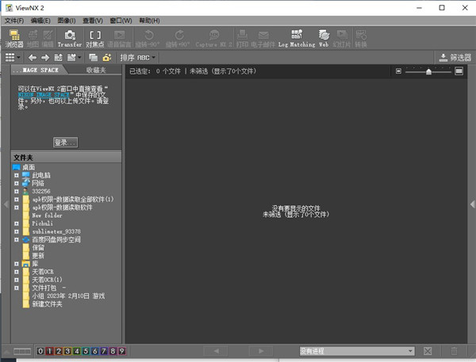Open the 图像(I) menu
476x362 pixels.
click(x=67, y=21)
